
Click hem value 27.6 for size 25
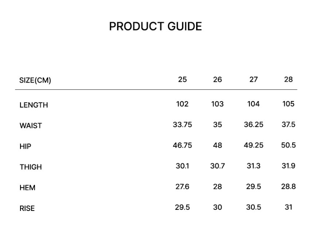click(x=182, y=187)
